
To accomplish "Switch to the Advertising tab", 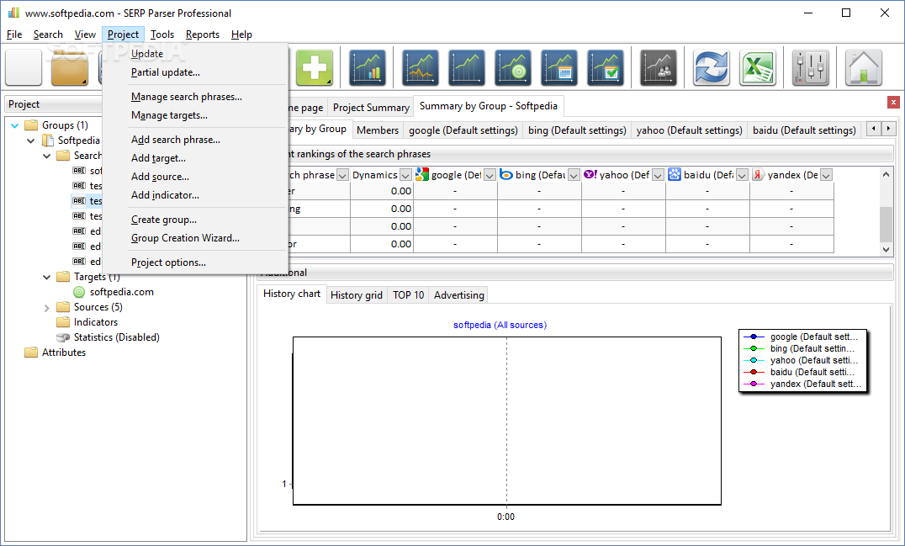I will (459, 295).
